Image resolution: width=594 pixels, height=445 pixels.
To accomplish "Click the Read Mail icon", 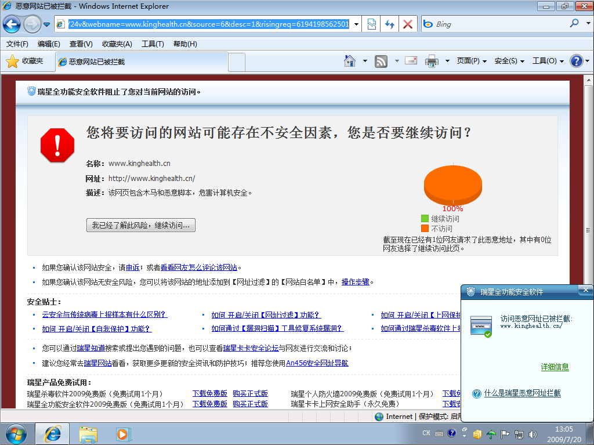I will pyautogui.click(x=411, y=61).
